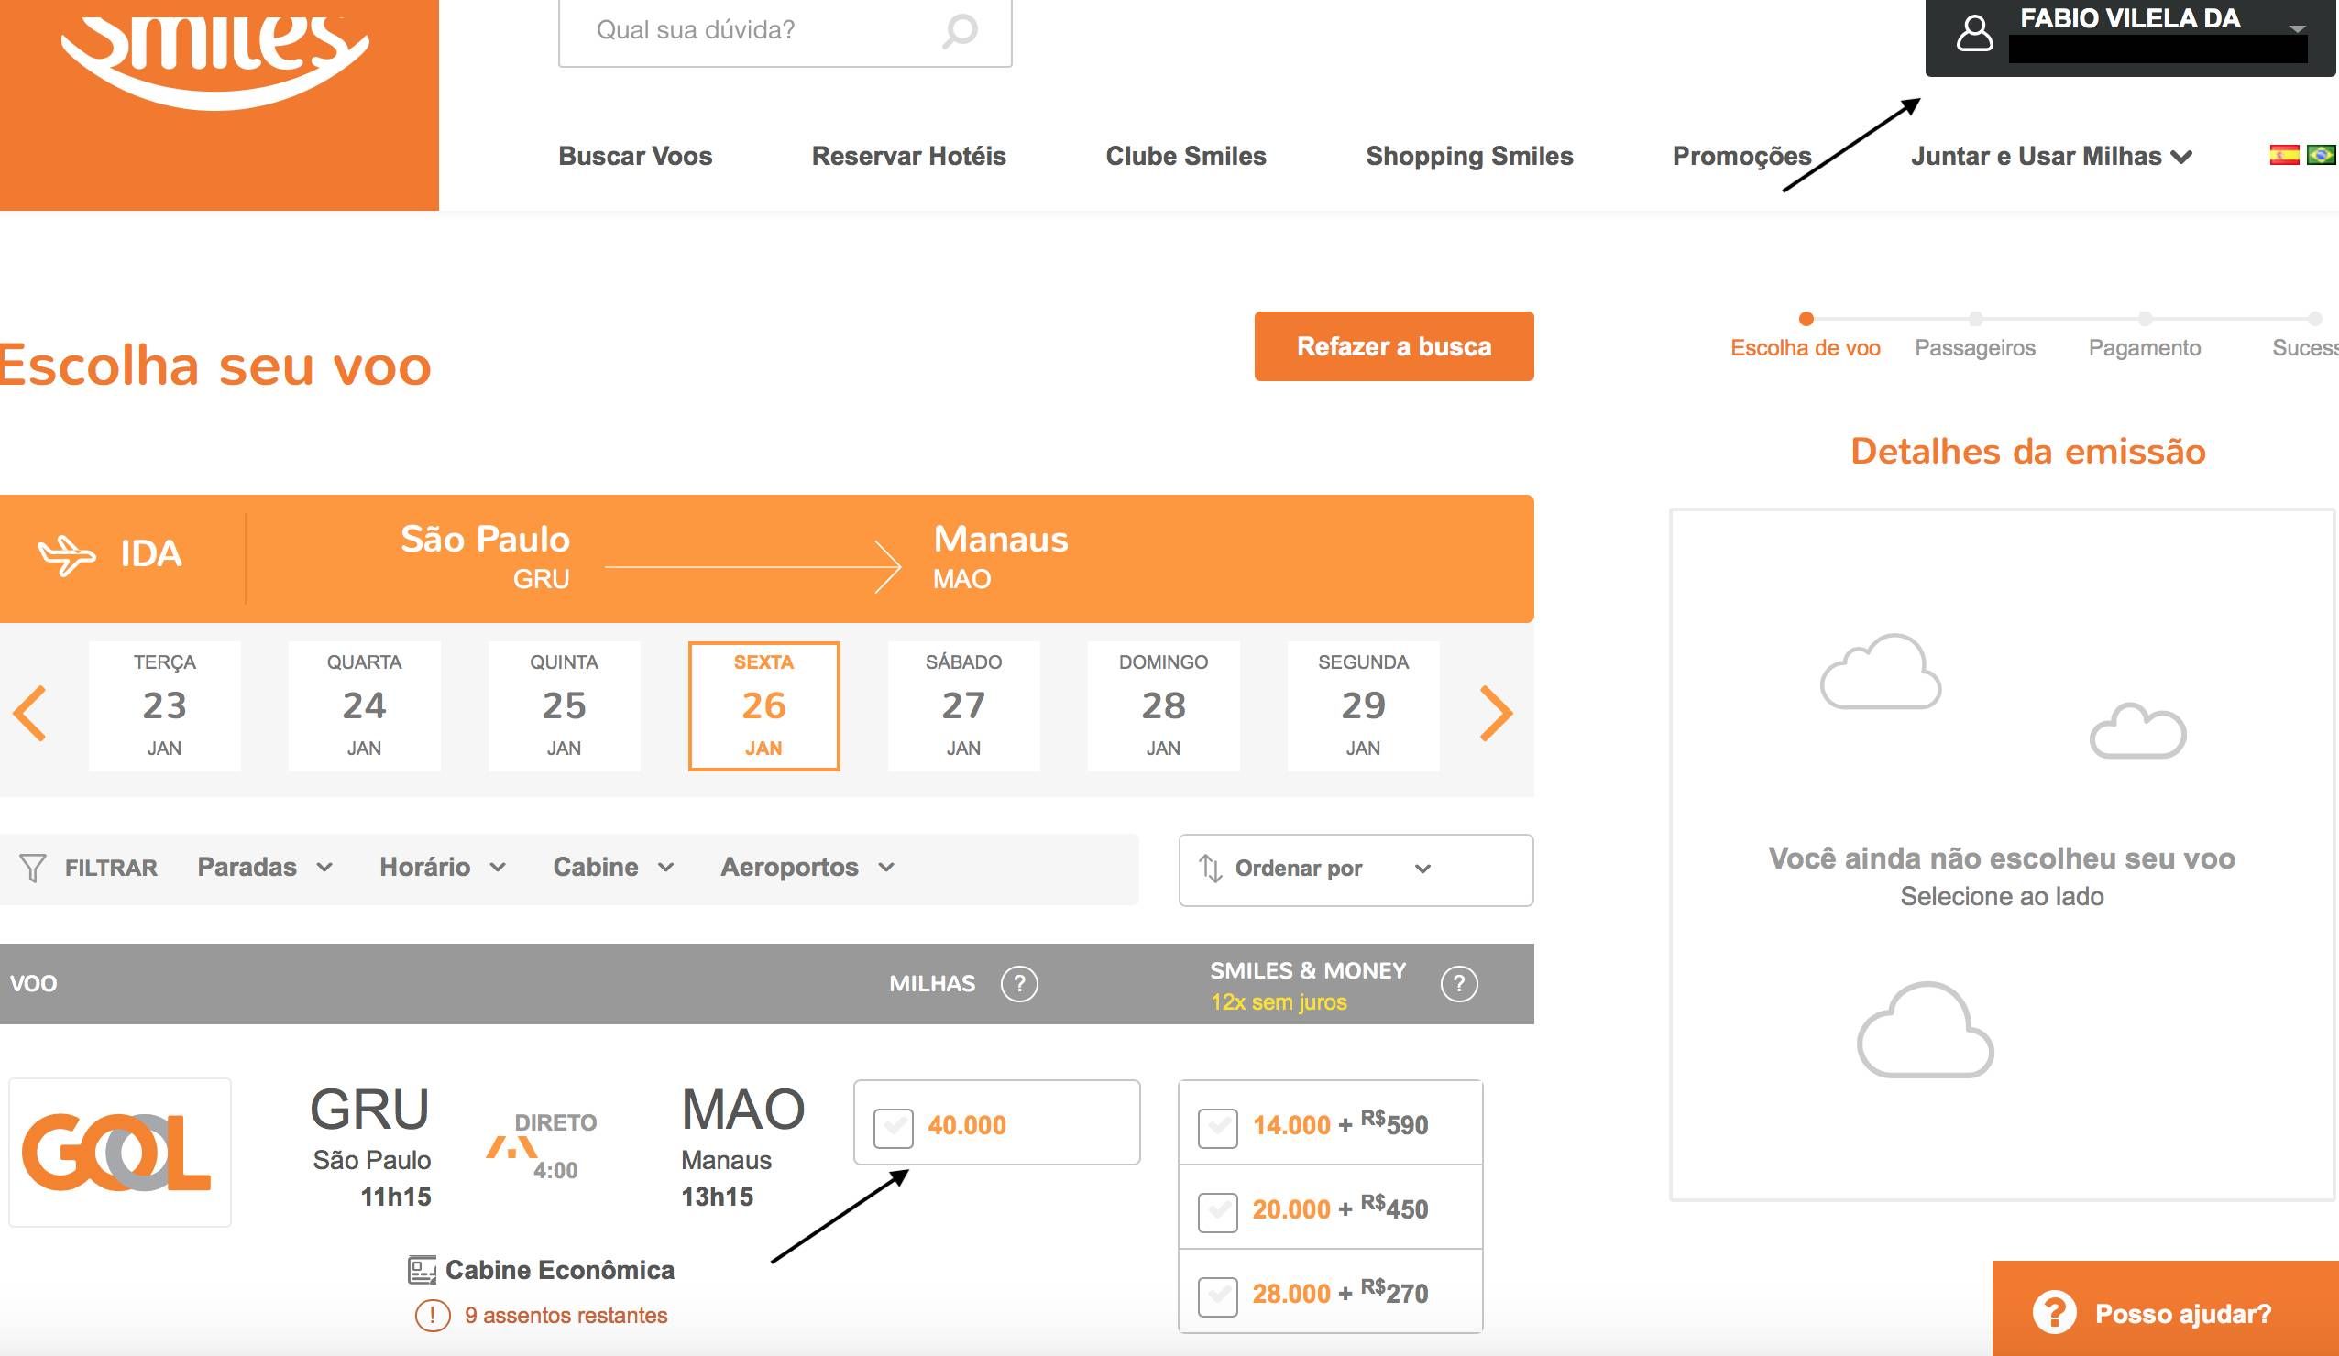The height and width of the screenshot is (1356, 2339).
Task: Open Smiles & Money help question mark
Action: [x=1458, y=983]
